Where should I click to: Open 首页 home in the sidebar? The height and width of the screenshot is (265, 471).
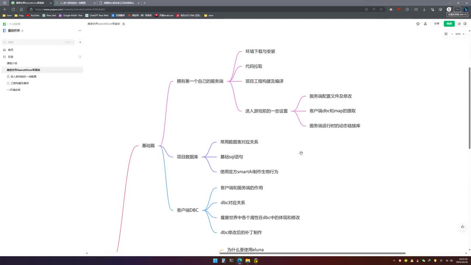tap(11, 50)
